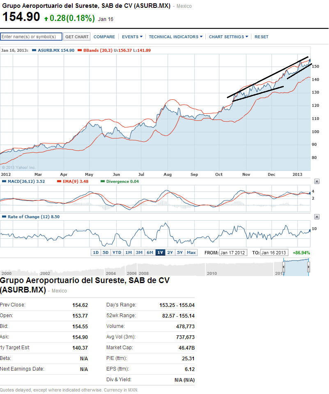Click the red EMA(9) legend swatch
Image resolution: width=329 pixels, height=394 pixels.
click(x=59, y=182)
